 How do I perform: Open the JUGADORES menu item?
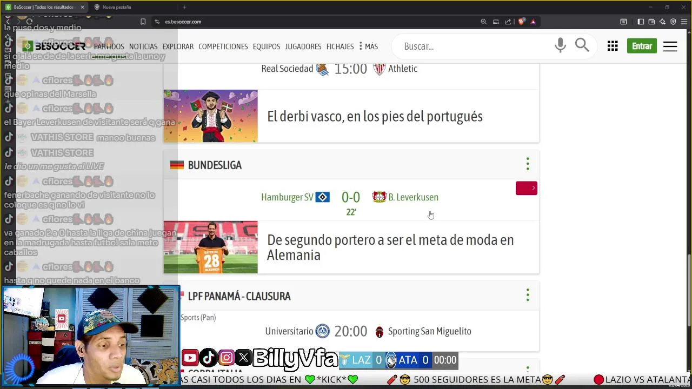tap(303, 46)
